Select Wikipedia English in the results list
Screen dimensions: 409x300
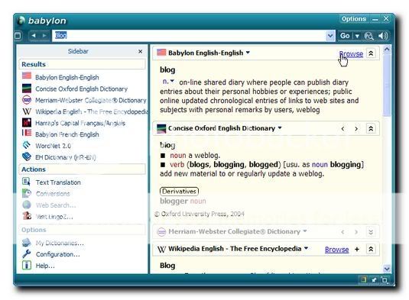pyautogui.click(x=91, y=111)
